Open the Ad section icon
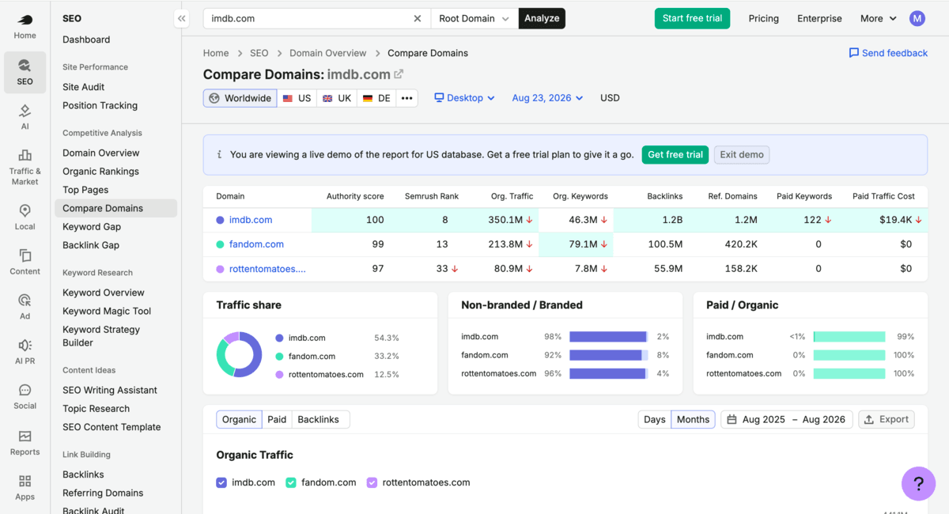 (25, 307)
